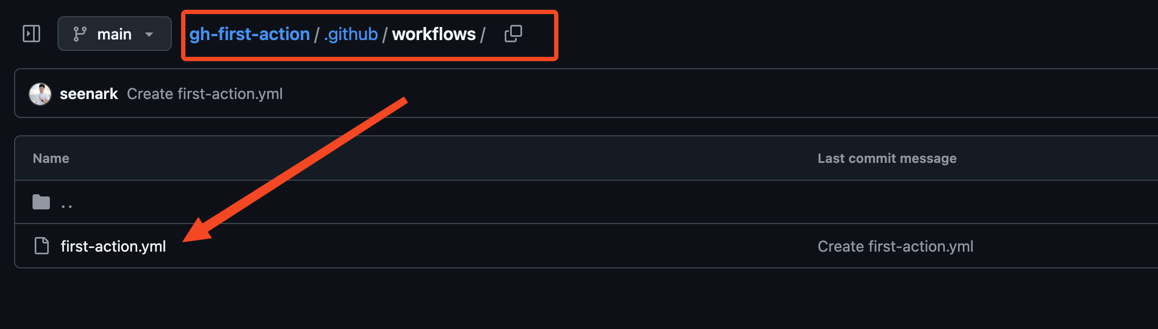1158x329 pixels.
Task: Copy the file path to clipboard
Action: (x=513, y=34)
